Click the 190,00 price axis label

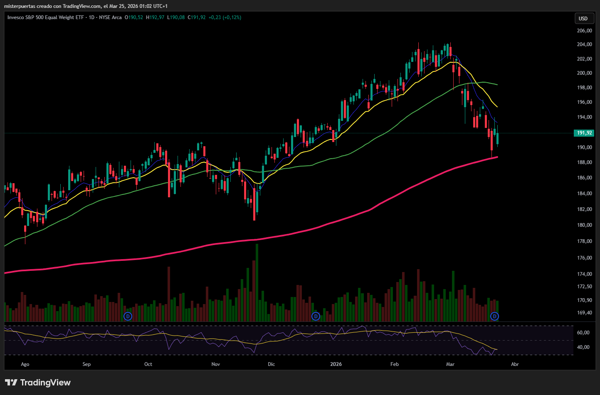pyautogui.click(x=585, y=147)
